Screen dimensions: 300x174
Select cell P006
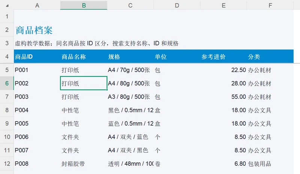point(37,137)
